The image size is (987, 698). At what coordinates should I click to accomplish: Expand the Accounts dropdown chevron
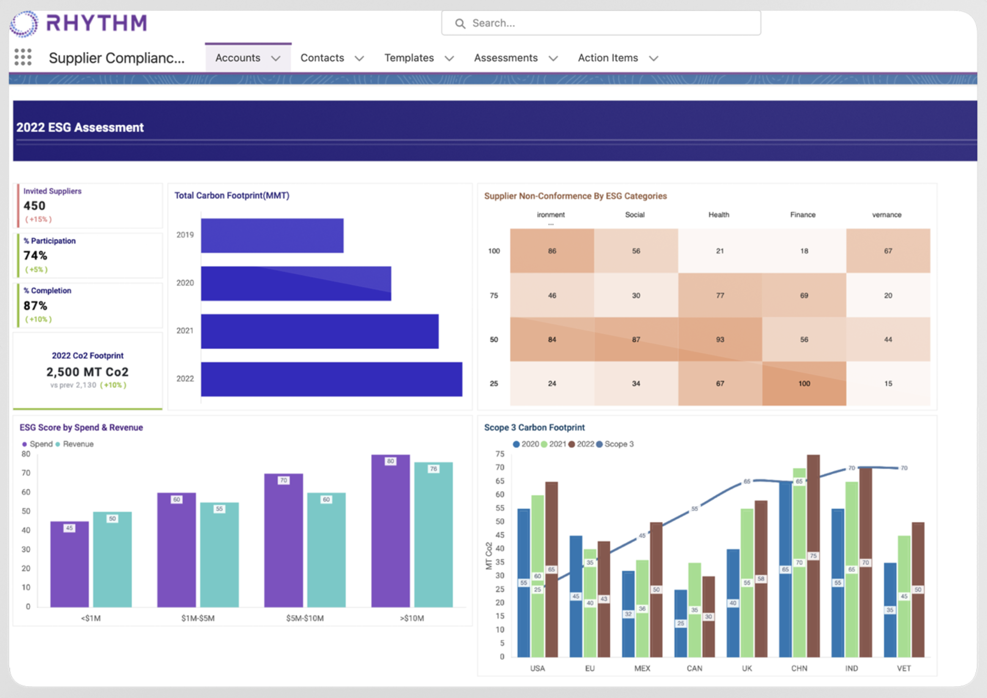pos(276,58)
